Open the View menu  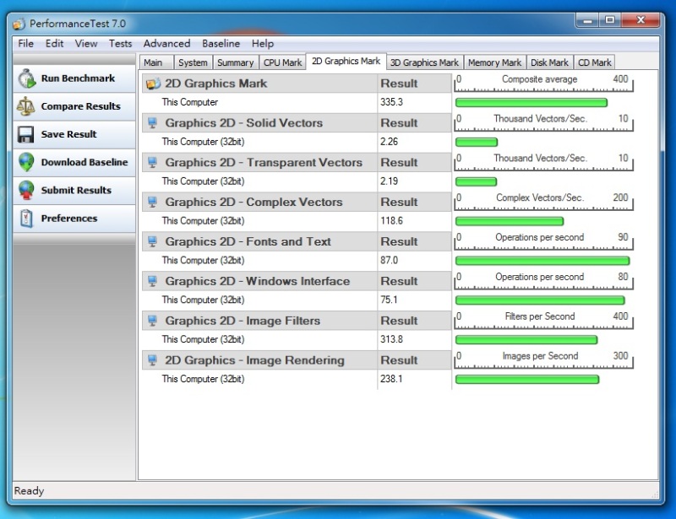pos(86,44)
